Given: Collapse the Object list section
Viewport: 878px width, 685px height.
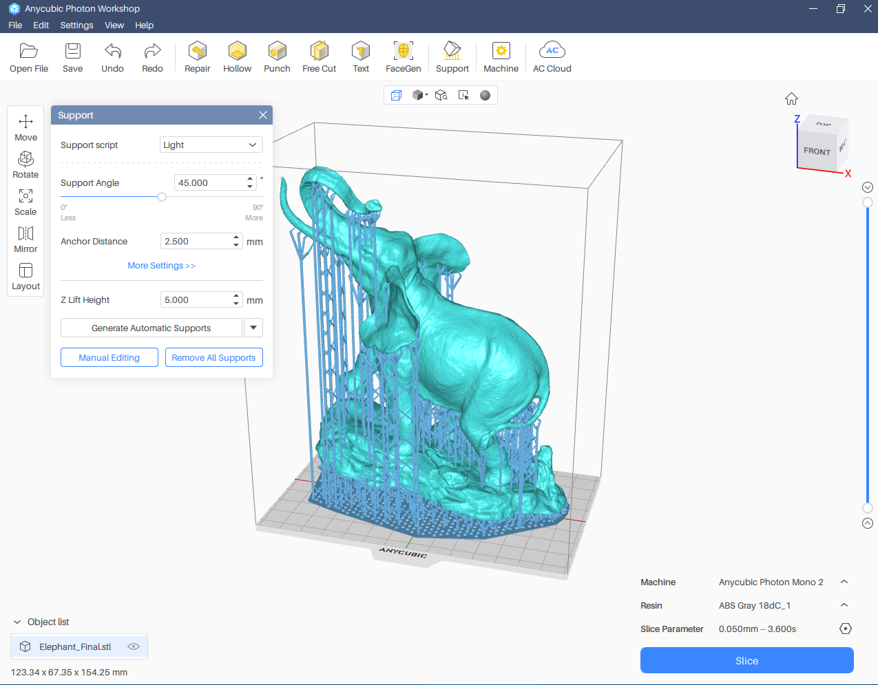Looking at the screenshot, I should pos(17,622).
